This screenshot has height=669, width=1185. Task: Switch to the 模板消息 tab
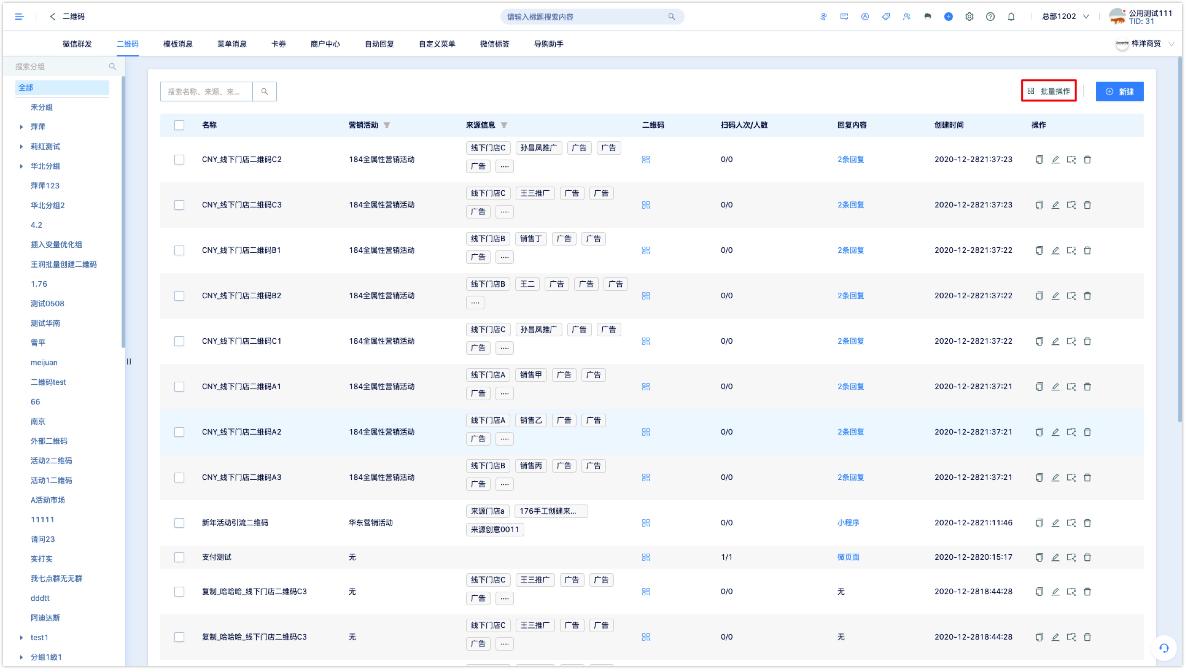[x=177, y=44]
